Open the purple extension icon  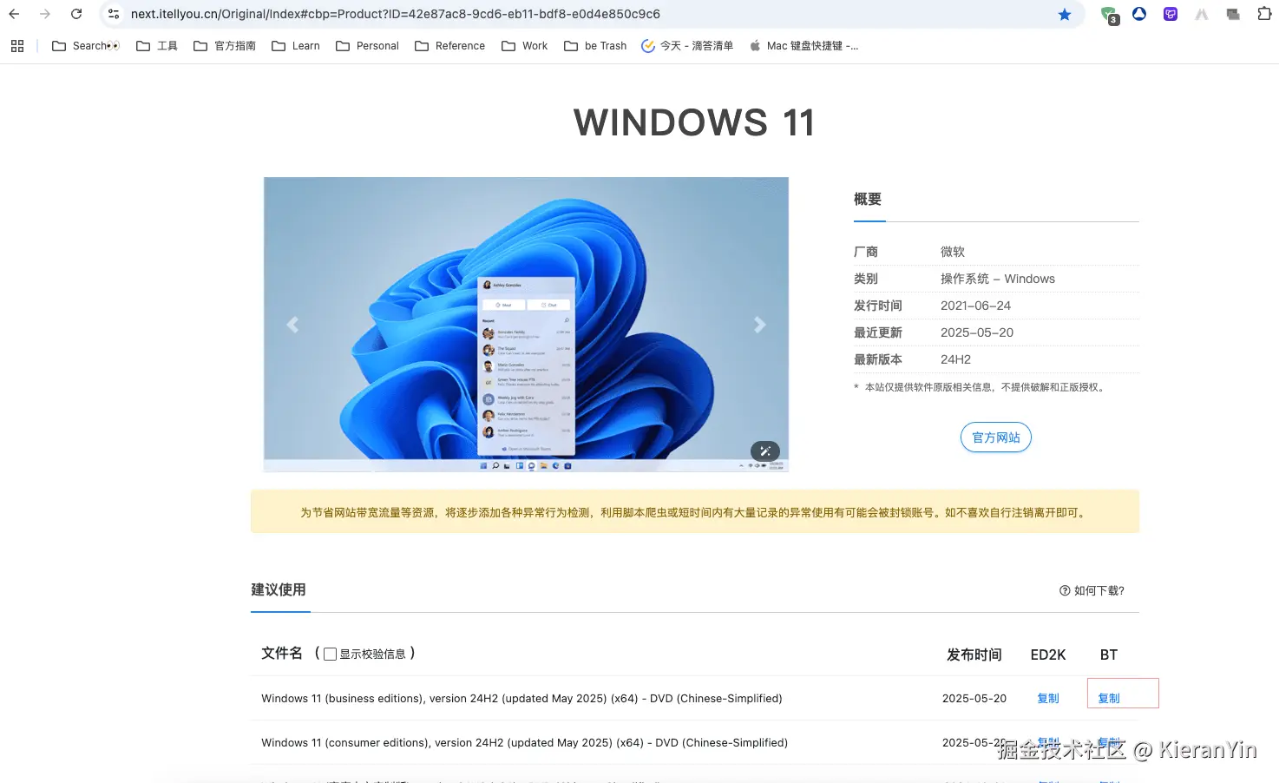1170,14
